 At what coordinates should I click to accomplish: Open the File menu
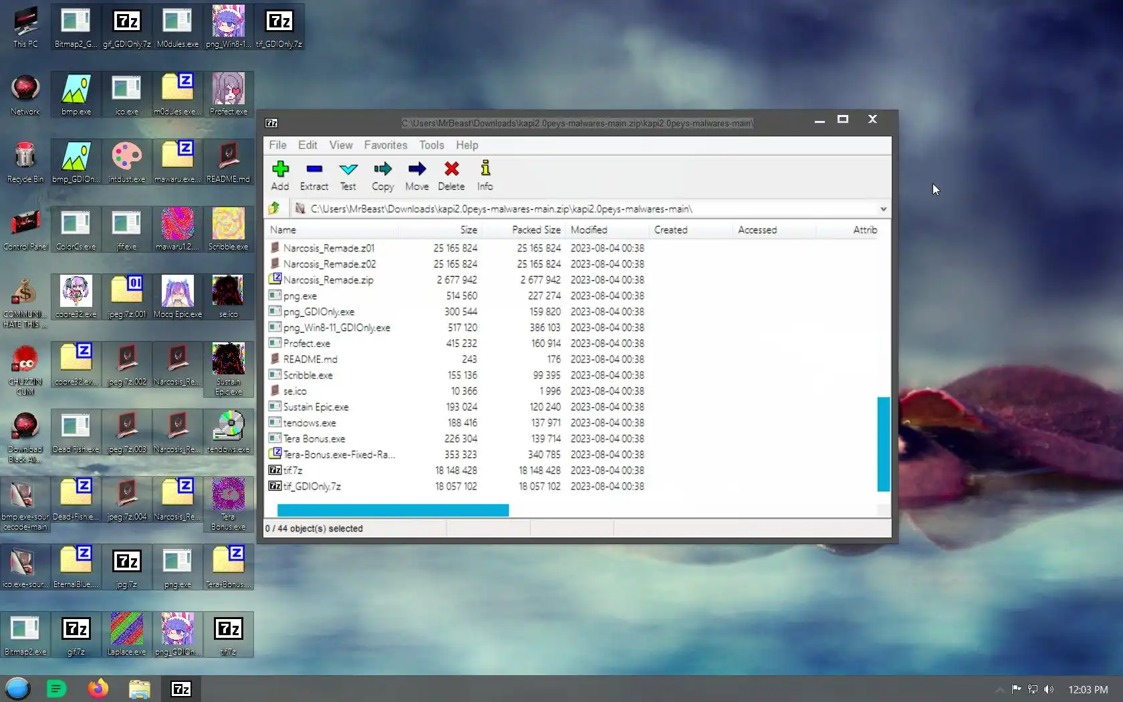coord(277,145)
